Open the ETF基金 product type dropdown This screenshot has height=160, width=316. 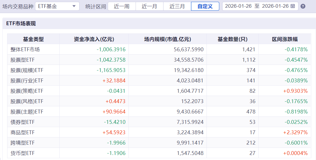coord(57,6)
